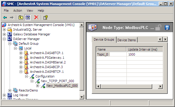Screen dimensions: 175x107
Task: Collapse the Configuration node
Action: (27, 77)
